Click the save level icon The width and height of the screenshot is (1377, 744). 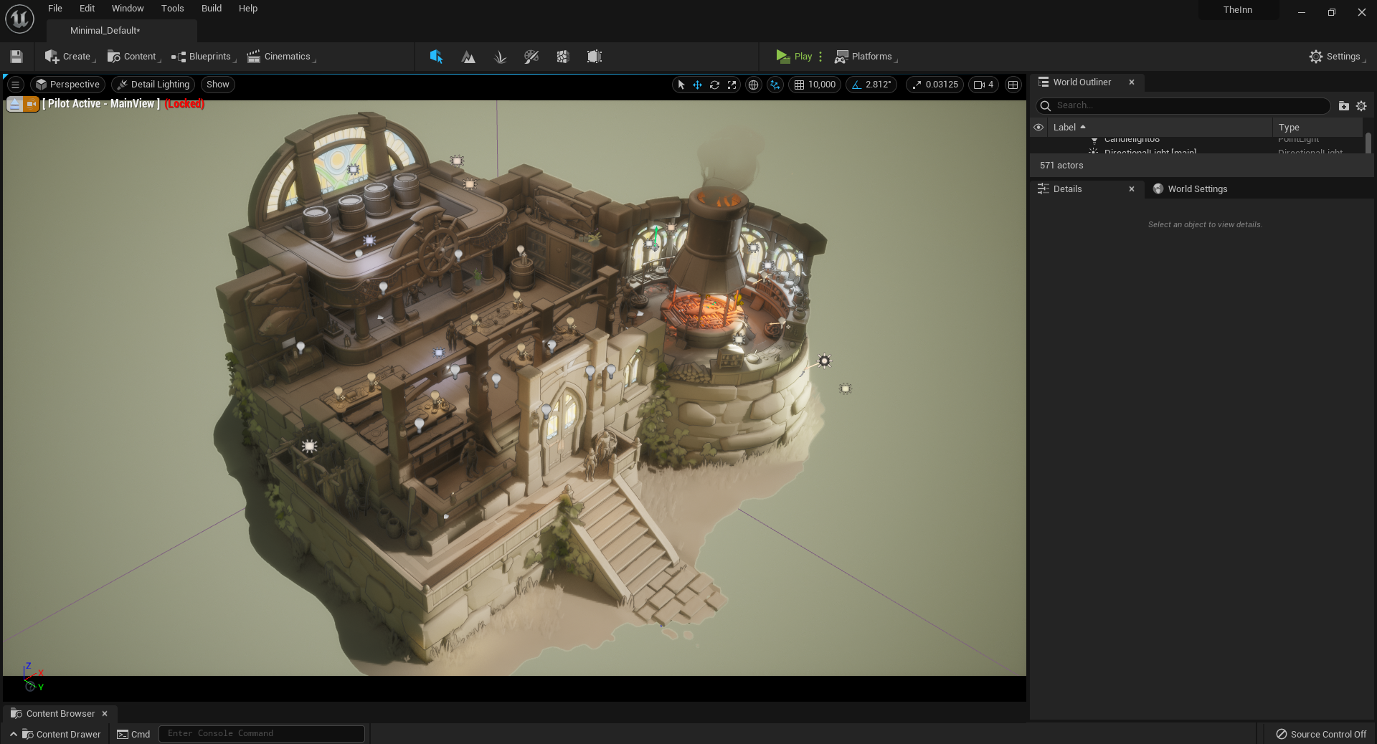pyautogui.click(x=16, y=57)
